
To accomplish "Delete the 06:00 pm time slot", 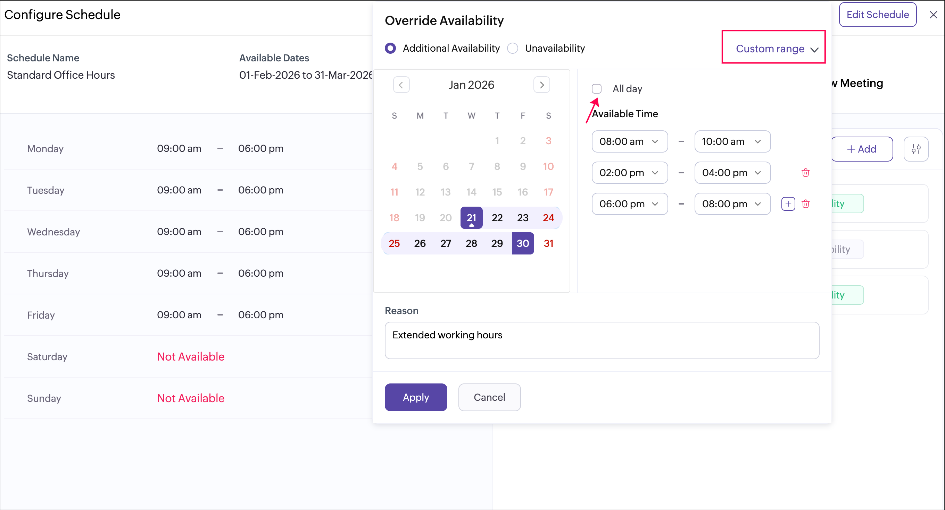I will (805, 204).
